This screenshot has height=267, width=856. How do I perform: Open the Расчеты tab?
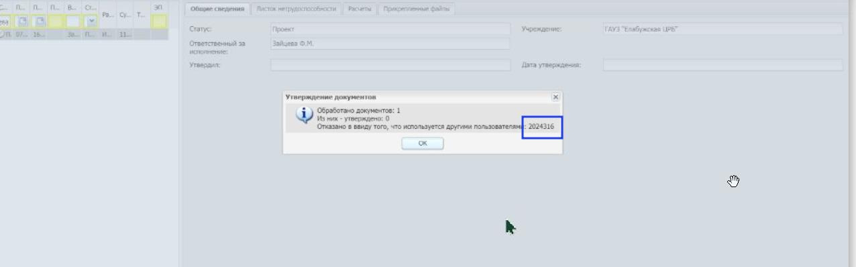[360, 9]
